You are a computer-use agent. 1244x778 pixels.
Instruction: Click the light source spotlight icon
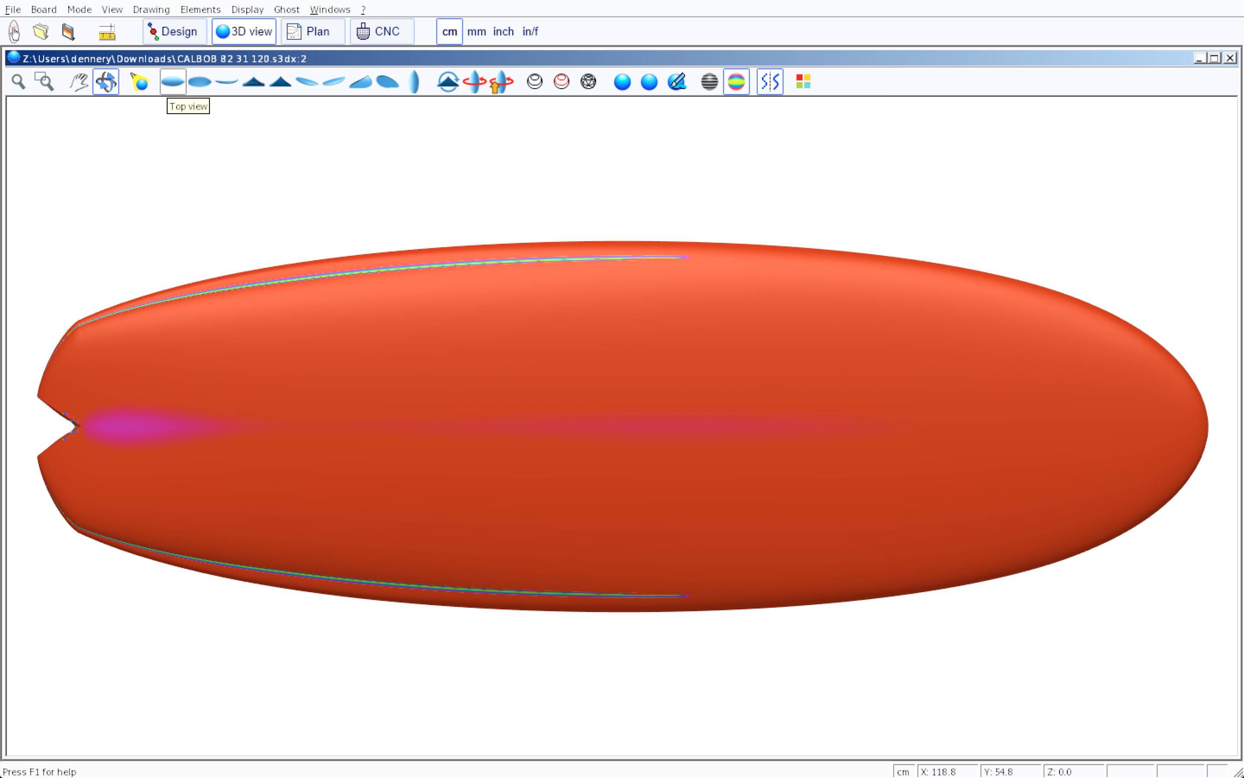click(x=140, y=82)
